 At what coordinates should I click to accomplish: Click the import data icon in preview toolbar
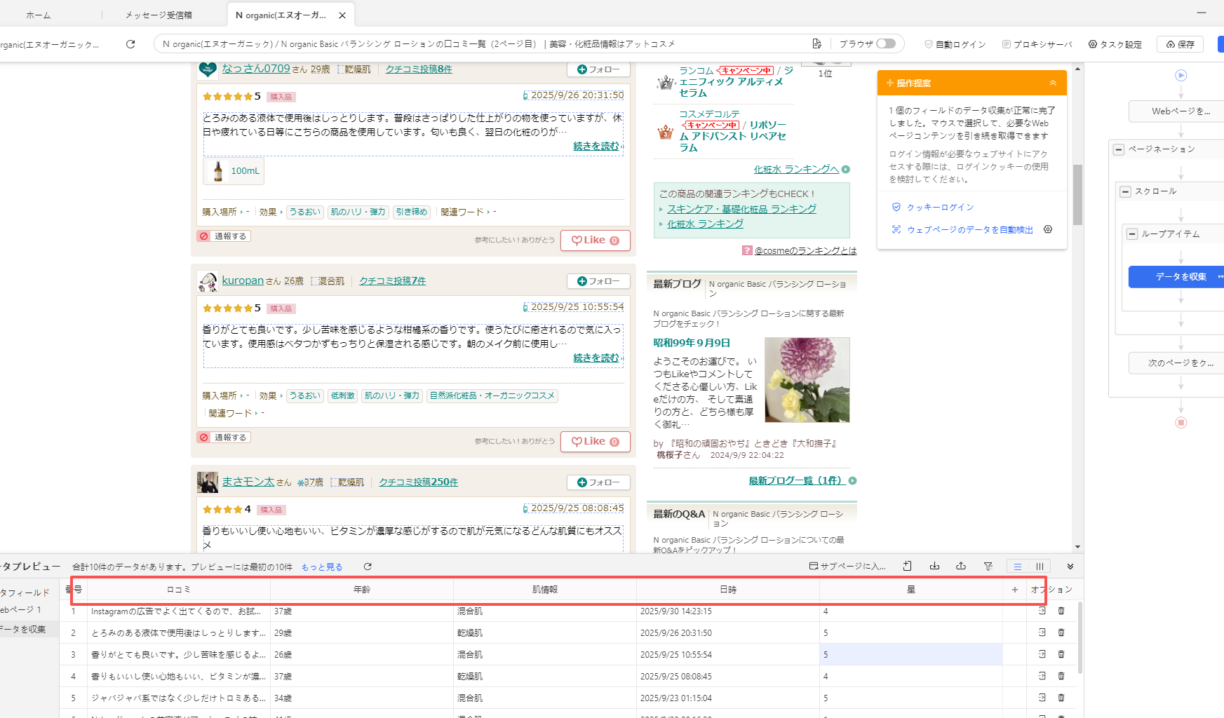pyautogui.click(x=934, y=567)
